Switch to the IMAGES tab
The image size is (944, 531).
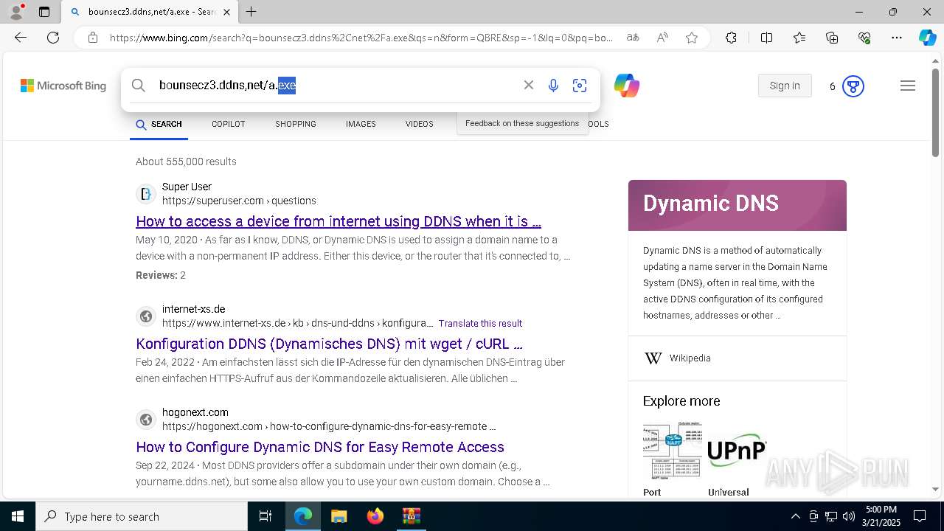[x=361, y=124]
